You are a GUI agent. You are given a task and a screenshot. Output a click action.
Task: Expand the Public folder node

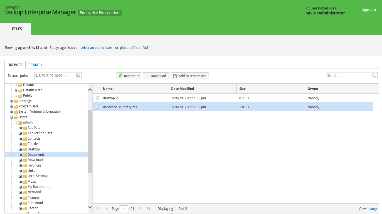[x=16, y=96]
